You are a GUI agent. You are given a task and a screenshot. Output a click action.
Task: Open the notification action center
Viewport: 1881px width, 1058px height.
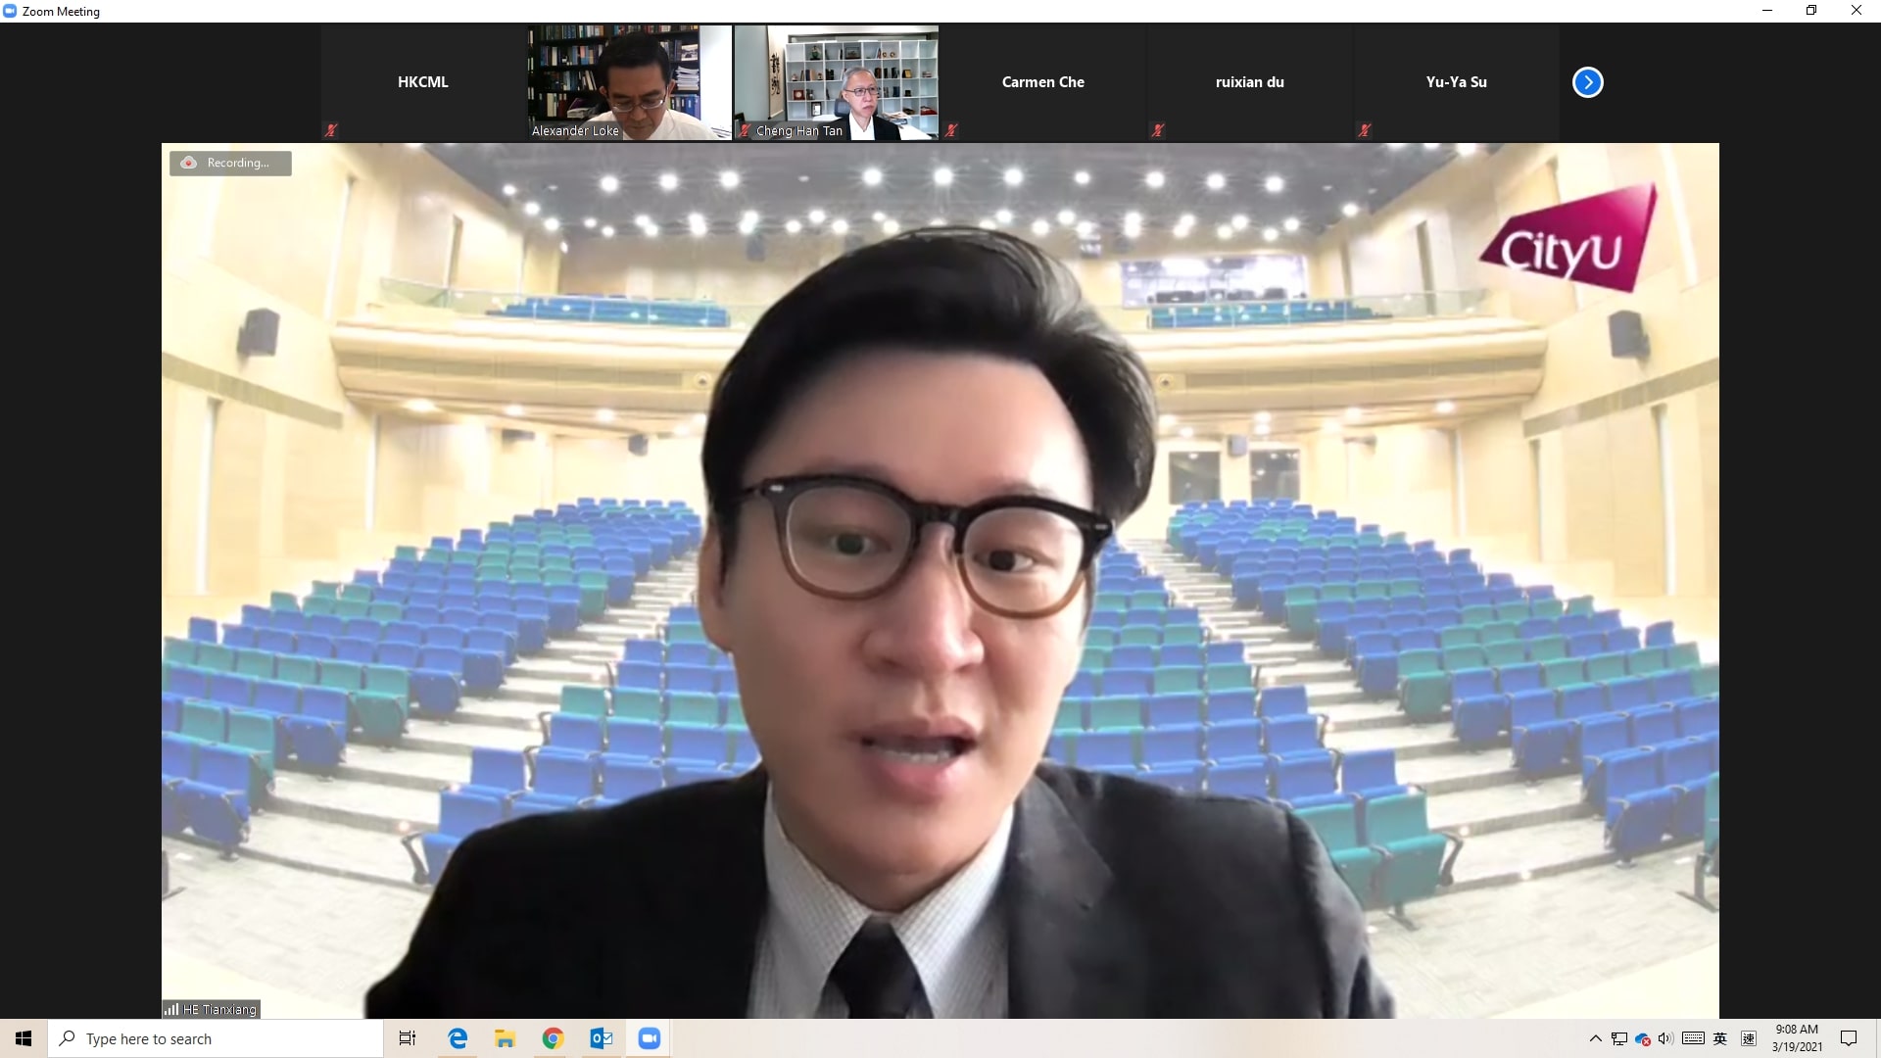(x=1849, y=1038)
